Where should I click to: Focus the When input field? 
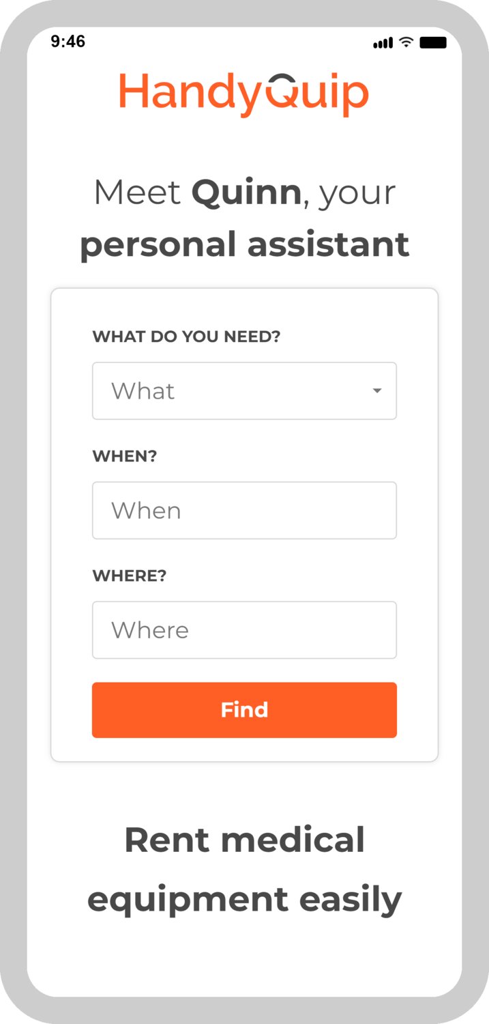click(x=244, y=511)
